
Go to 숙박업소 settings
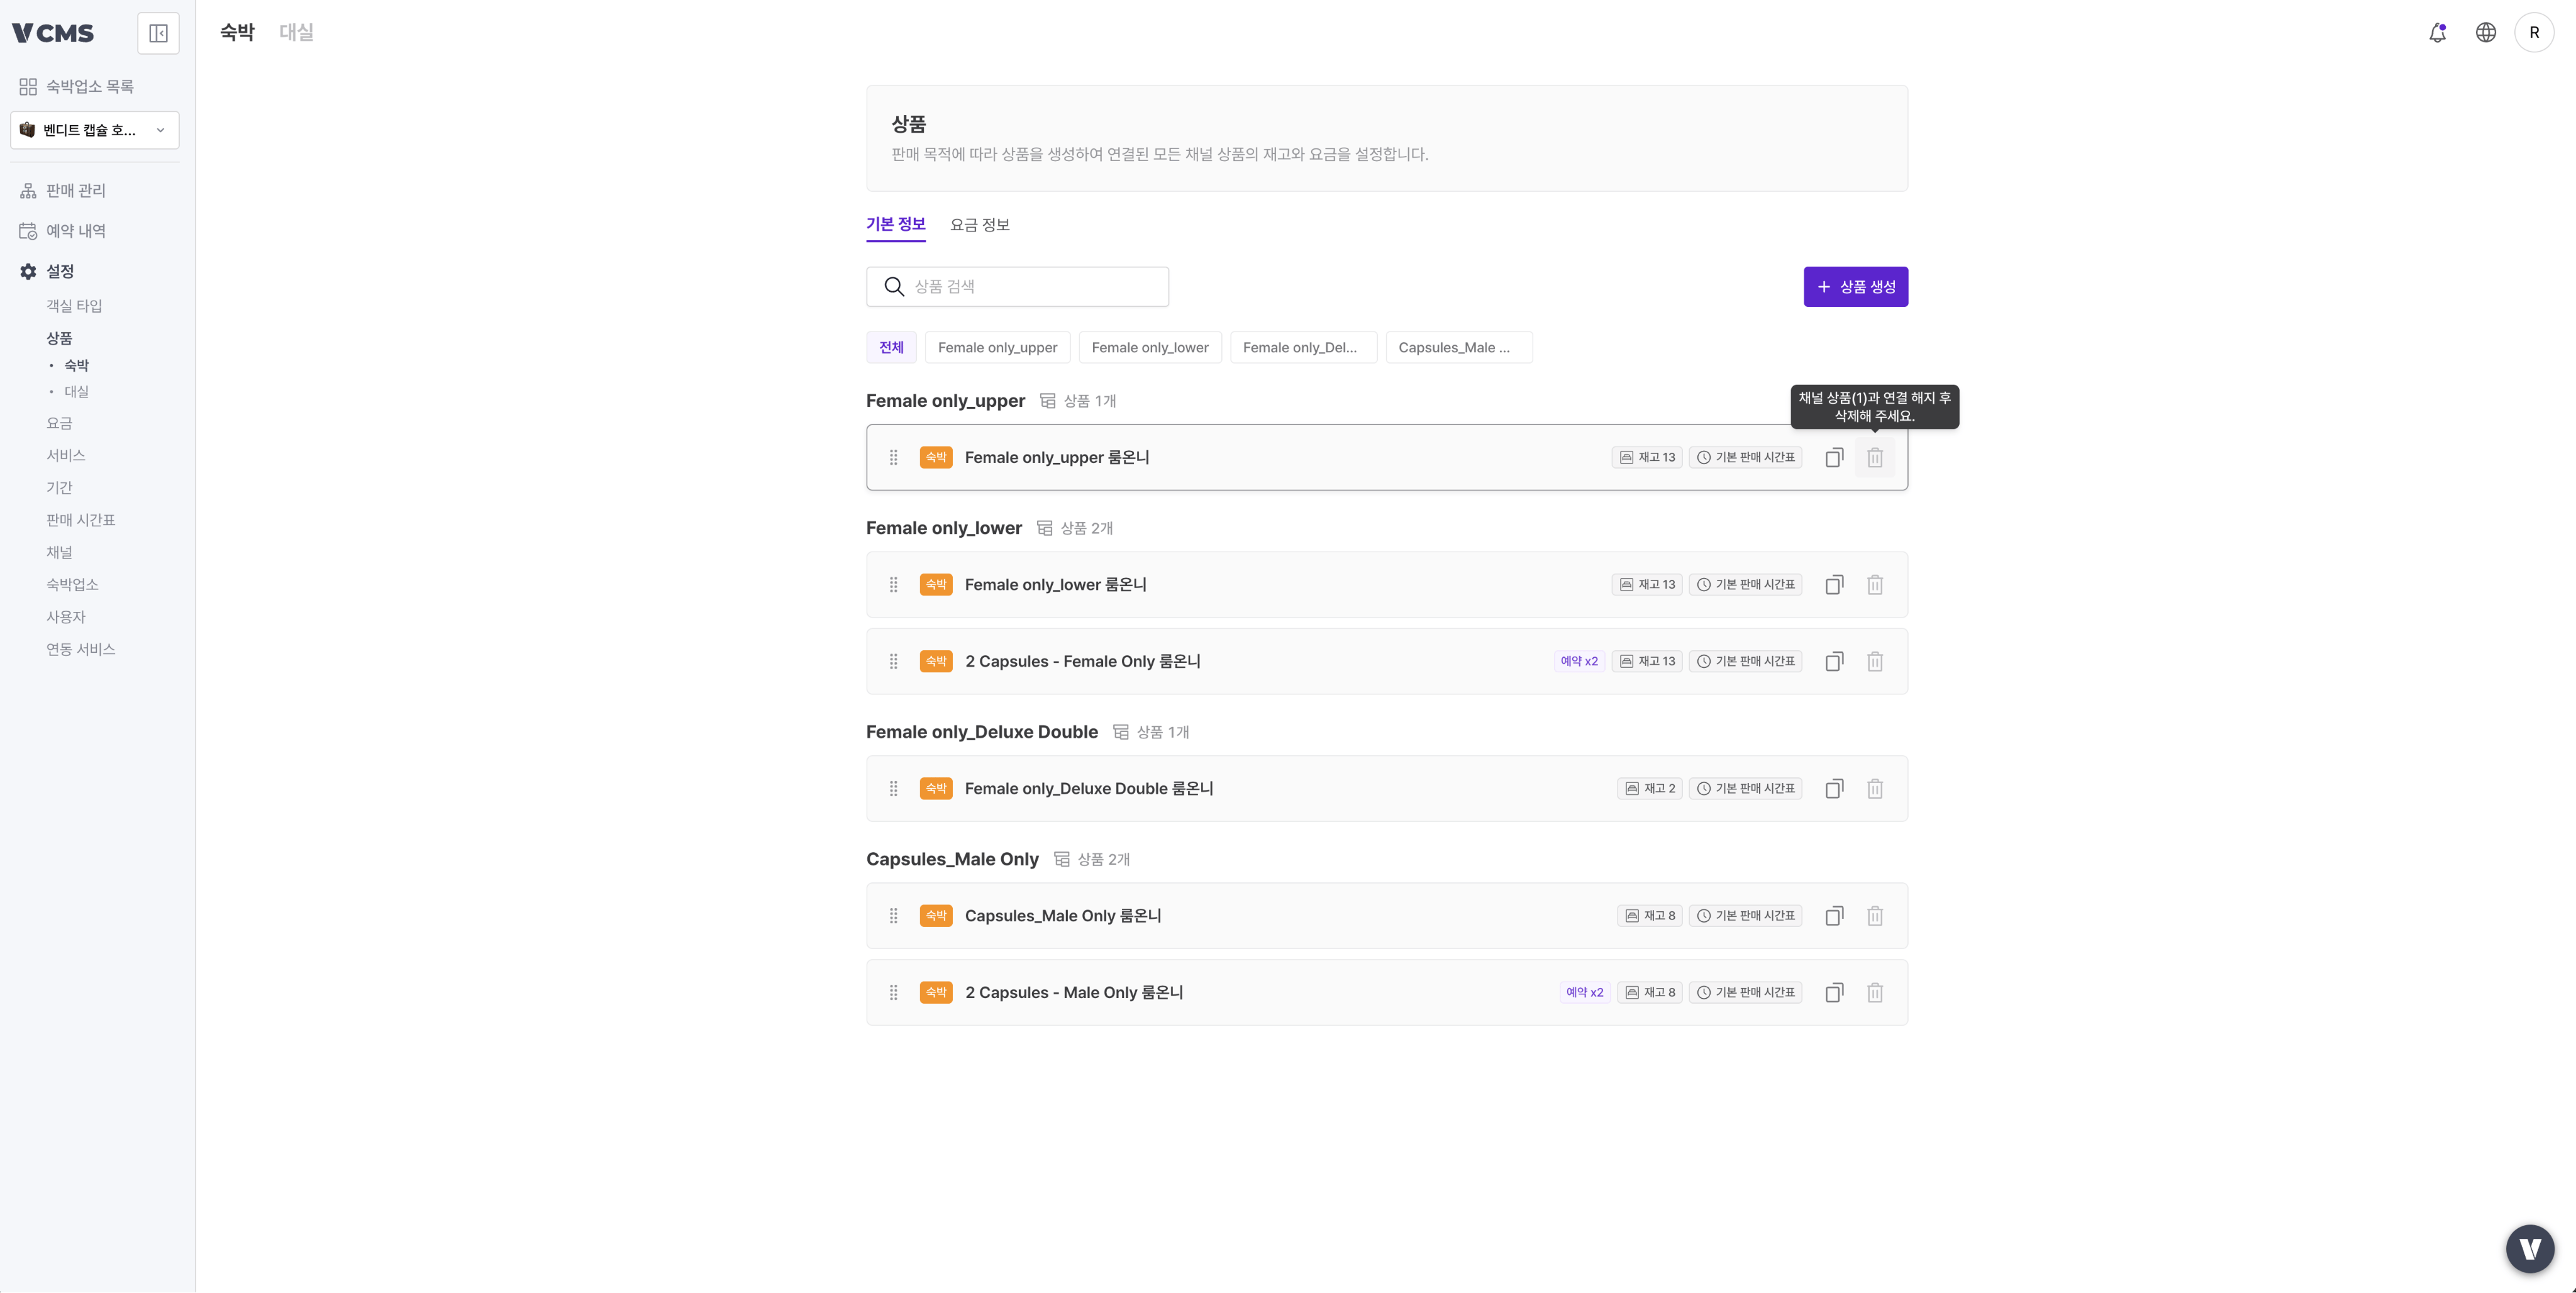tap(72, 585)
